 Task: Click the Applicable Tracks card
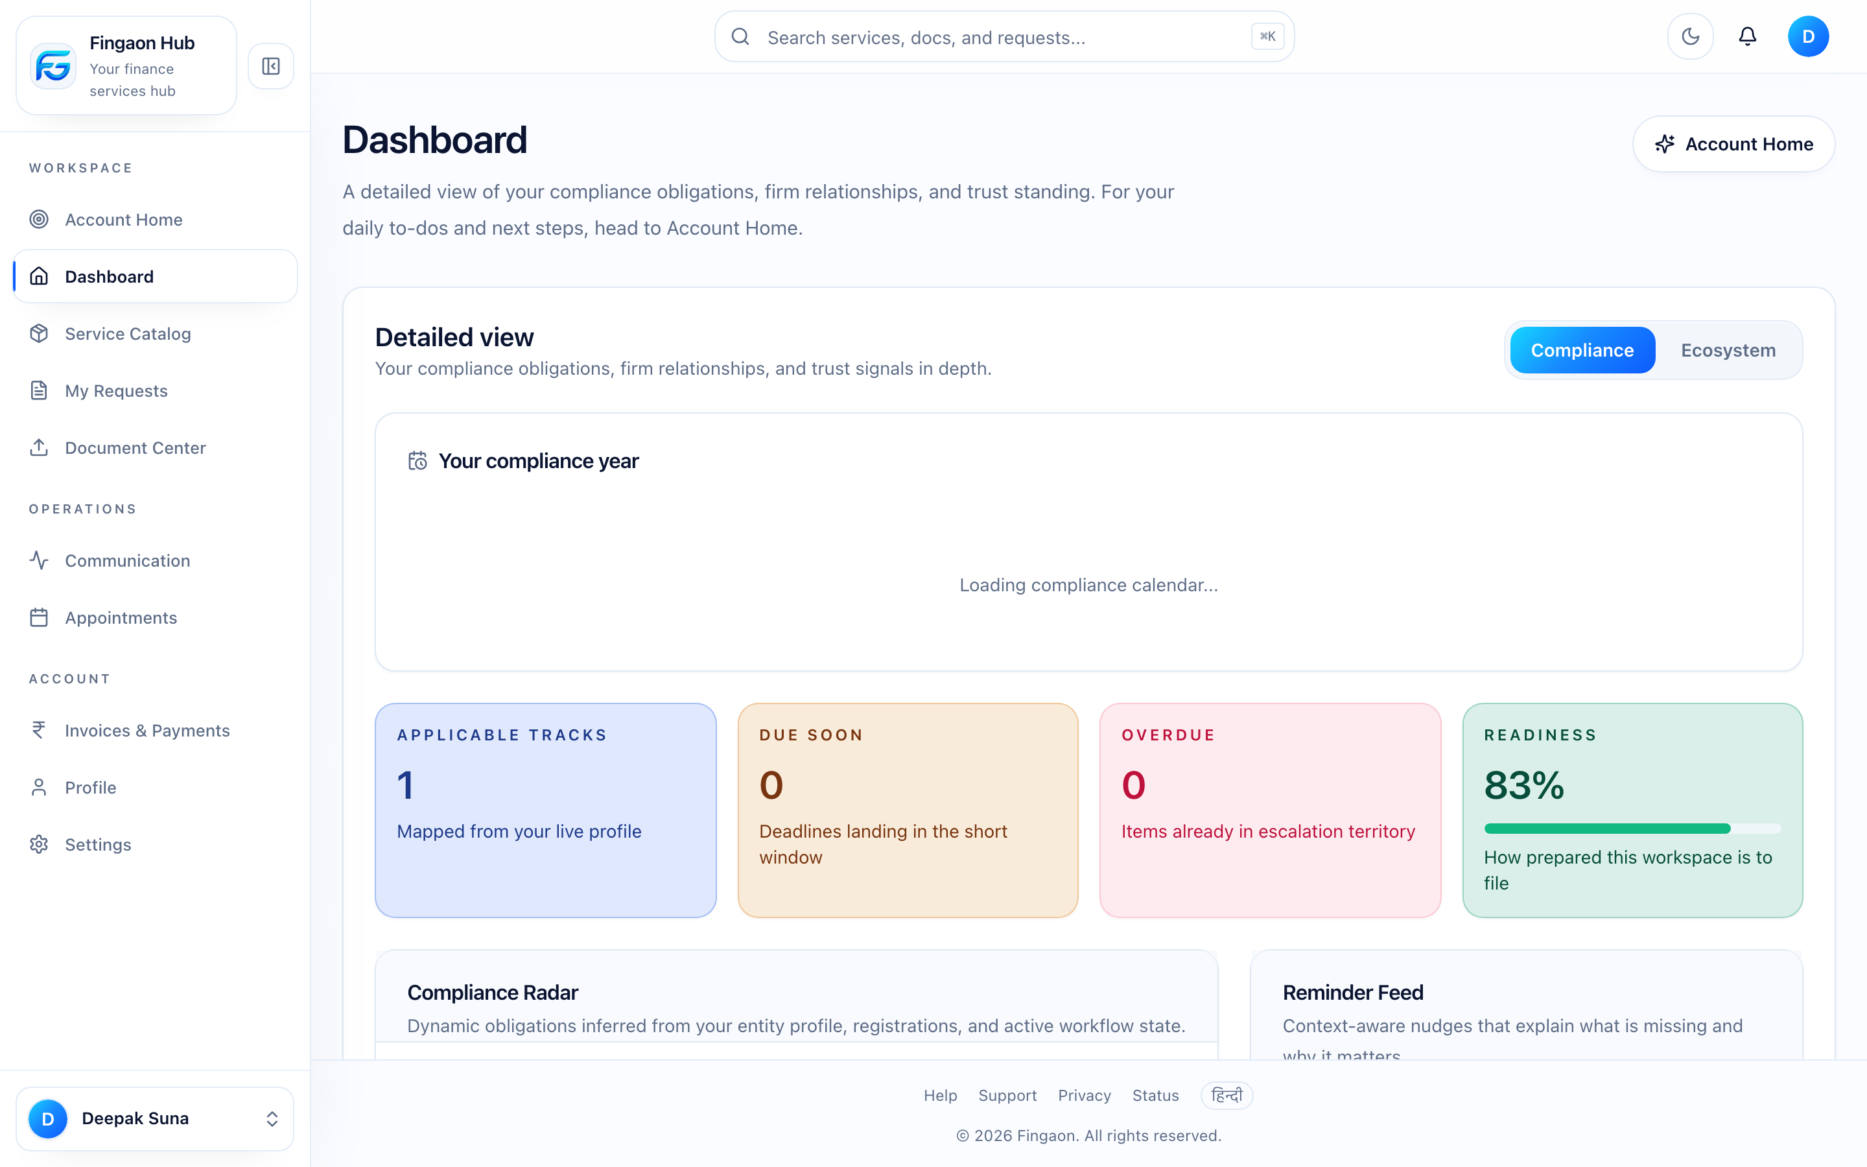point(545,810)
